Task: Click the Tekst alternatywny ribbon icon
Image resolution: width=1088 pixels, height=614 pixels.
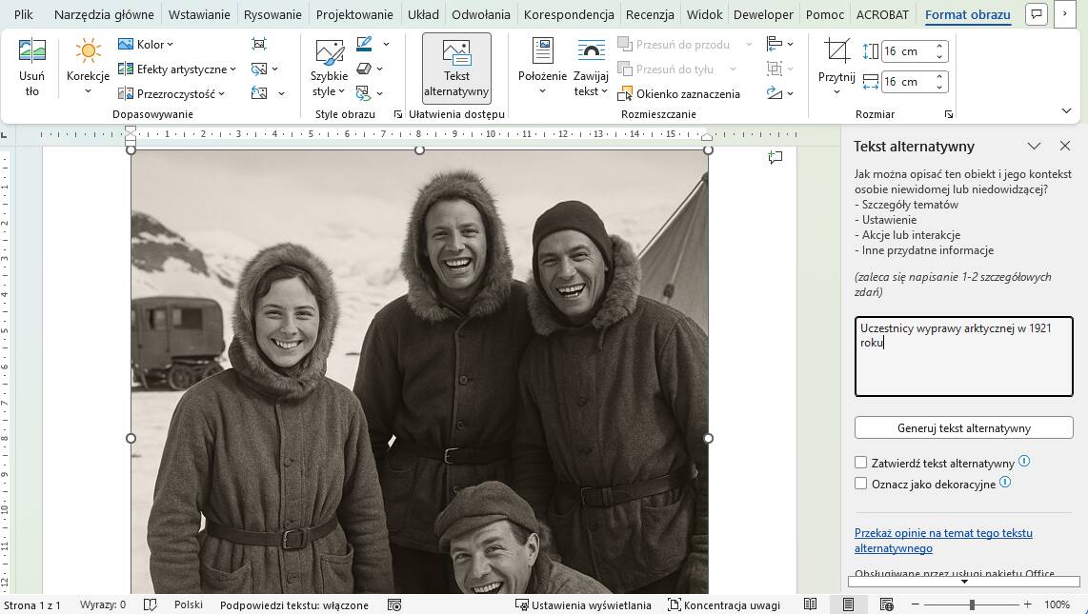Action: (455, 67)
